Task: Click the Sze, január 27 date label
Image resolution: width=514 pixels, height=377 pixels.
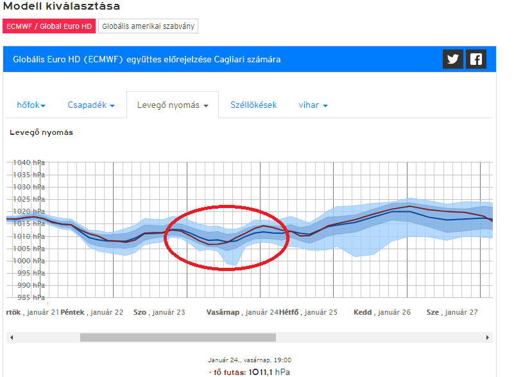Action: (x=452, y=312)
